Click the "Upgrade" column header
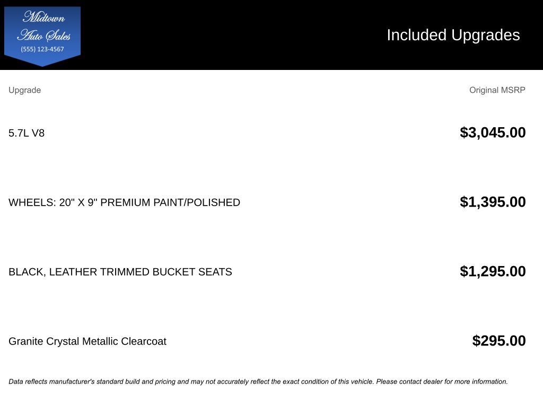The image size is (543, 407). click(24, 90)
